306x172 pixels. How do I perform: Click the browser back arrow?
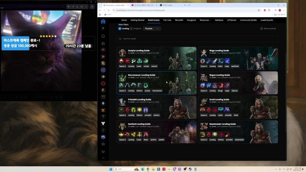100,10
